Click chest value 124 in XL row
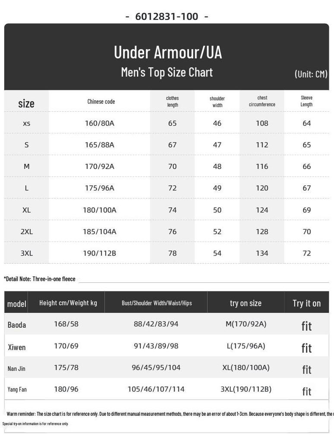Image resolution: width=334 pixels, height=442 pixels. 262,210
